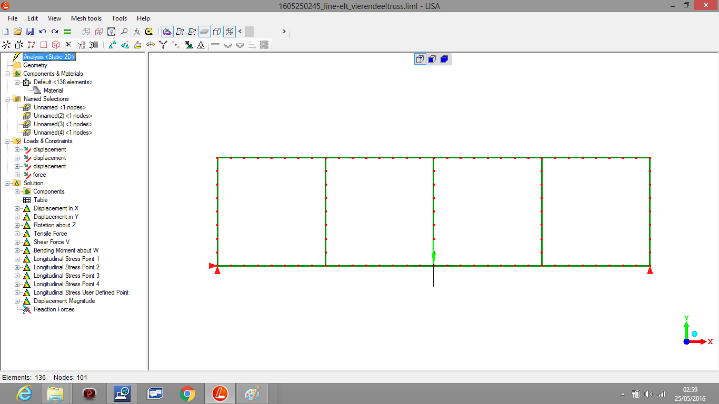Click the Save floppy disk icon
Screen dimensions: 719x404
(x=30, y=32)
